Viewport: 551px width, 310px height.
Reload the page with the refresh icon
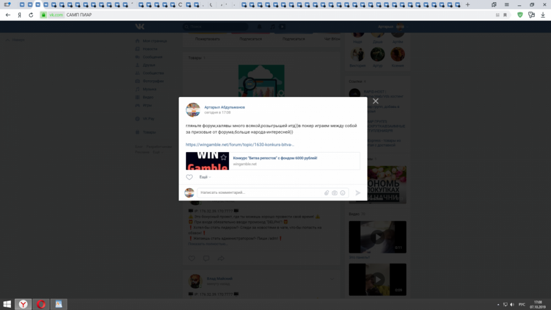click(x=30, y=15)
